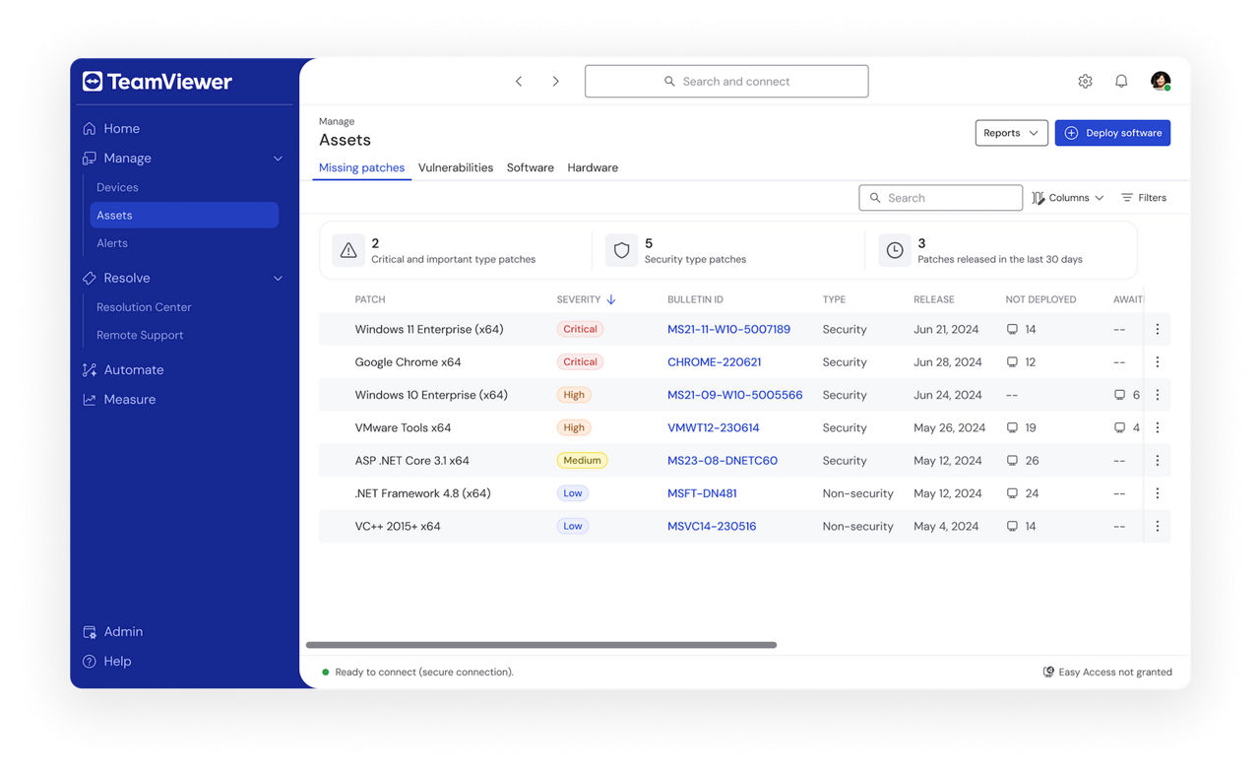Viewport: 1260px width, 771px height.
Task: Click the recent patches clock icon
Action: (x=895, y=250)
